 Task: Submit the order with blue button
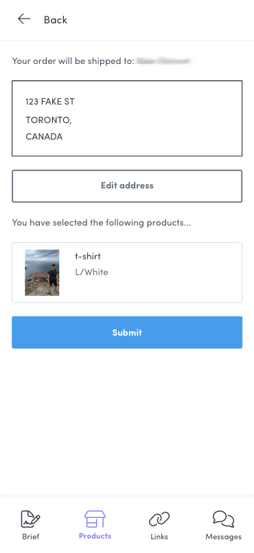click(x=127, y=332)
